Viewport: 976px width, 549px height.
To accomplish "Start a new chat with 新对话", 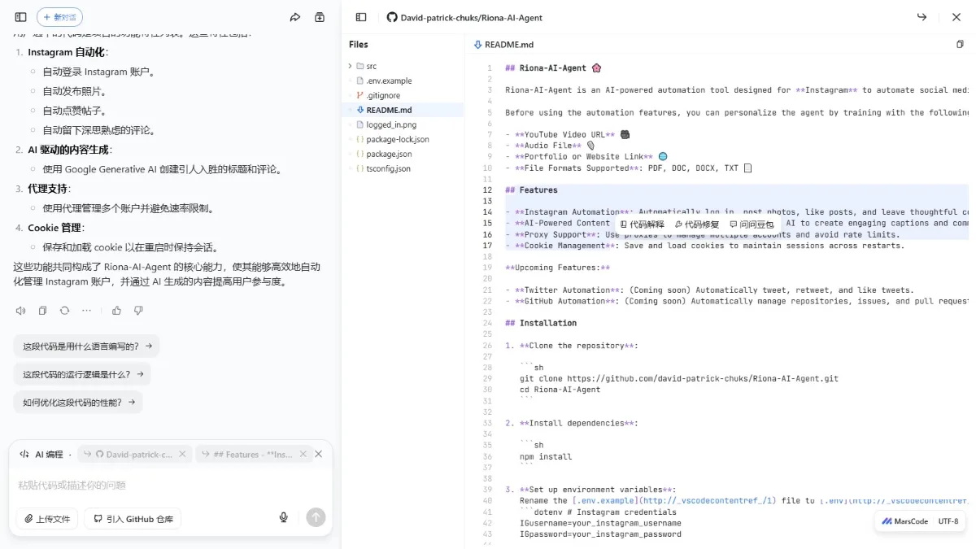I will click(59, 17).
